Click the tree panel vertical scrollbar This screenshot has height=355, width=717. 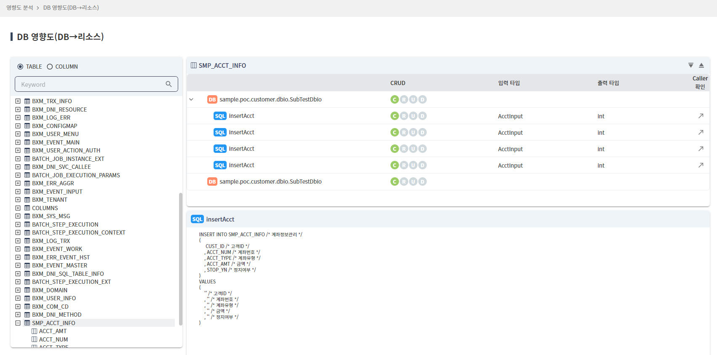point(181,259)
